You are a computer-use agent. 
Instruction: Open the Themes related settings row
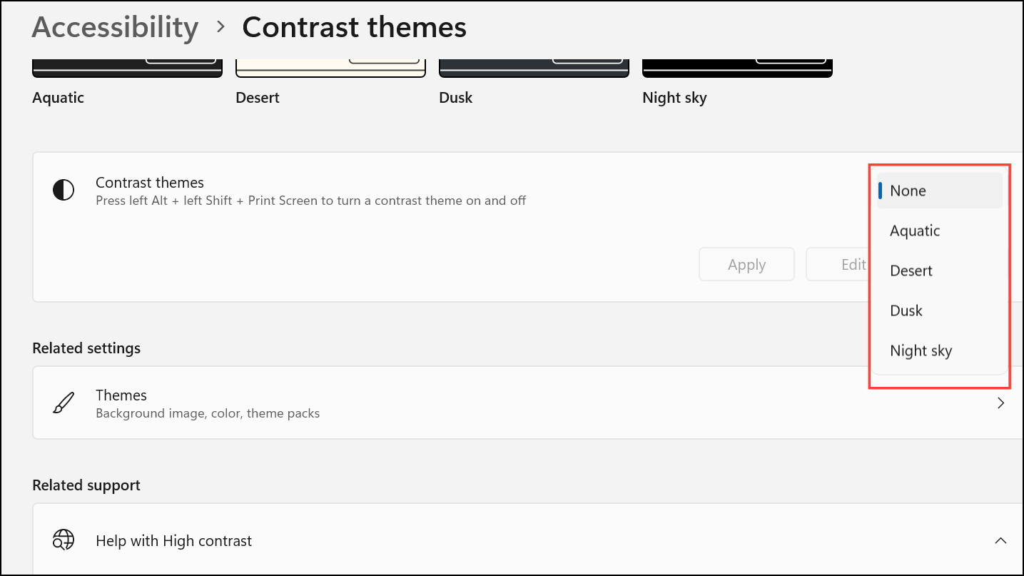tap(528, 403)
